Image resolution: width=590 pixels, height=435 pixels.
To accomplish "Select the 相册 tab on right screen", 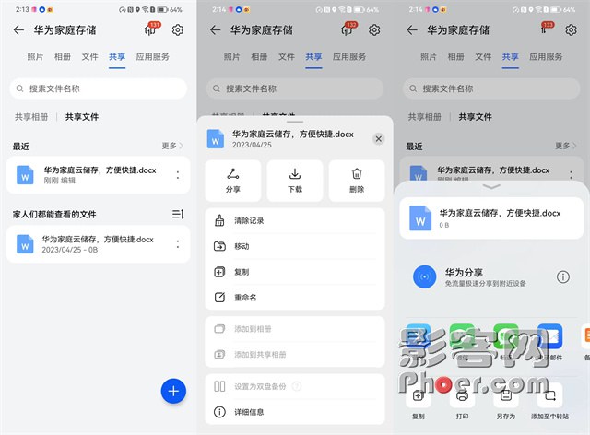I will point(455,57).
